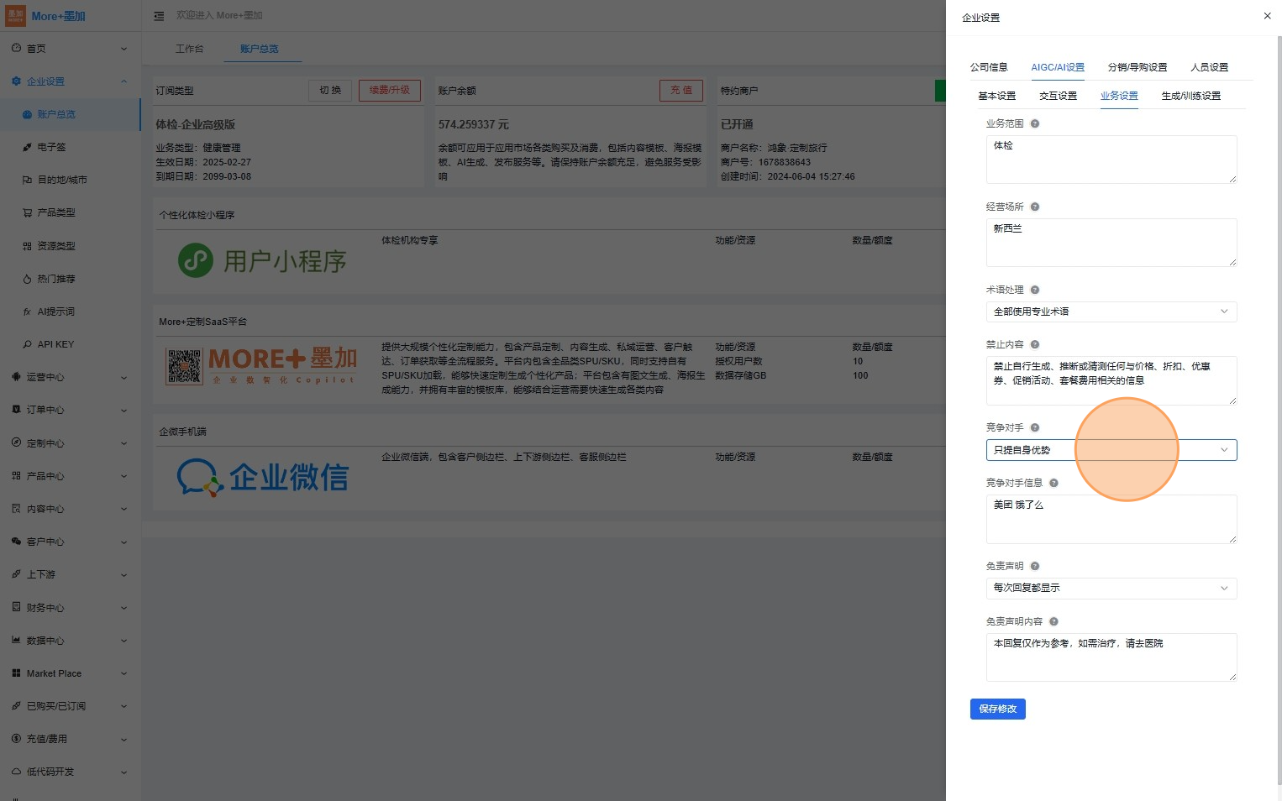Click the 续费/升级 button

(x=389, y=90)
